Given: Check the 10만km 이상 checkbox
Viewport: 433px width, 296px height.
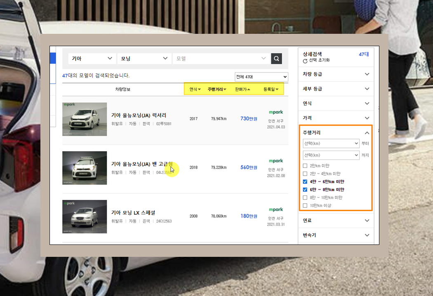Looking at the screenshot, I should point(305,205).
